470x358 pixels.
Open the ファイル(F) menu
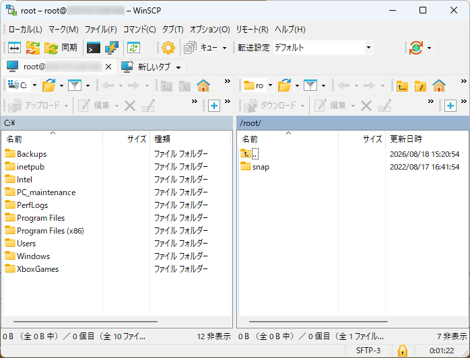pyautogui.click(x=100, y=30)
